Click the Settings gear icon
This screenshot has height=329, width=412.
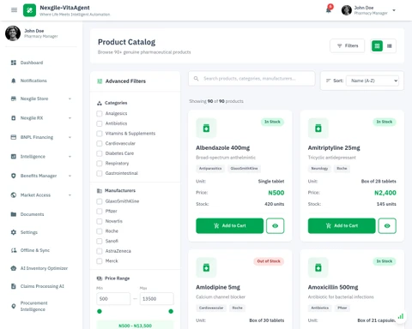(x=14, y=232)
